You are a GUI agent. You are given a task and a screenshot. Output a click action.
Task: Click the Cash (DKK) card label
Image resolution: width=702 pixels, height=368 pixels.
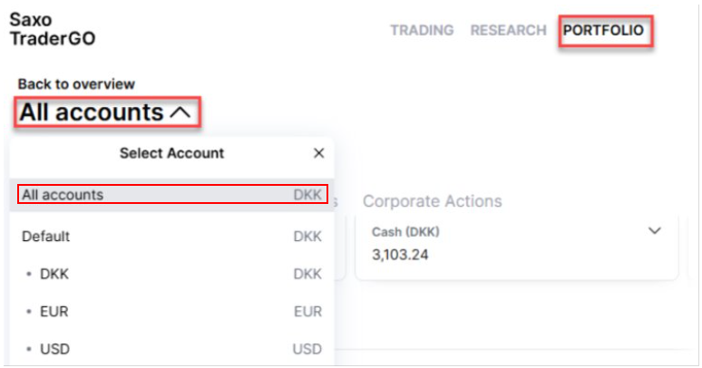[x=405, y=231]
